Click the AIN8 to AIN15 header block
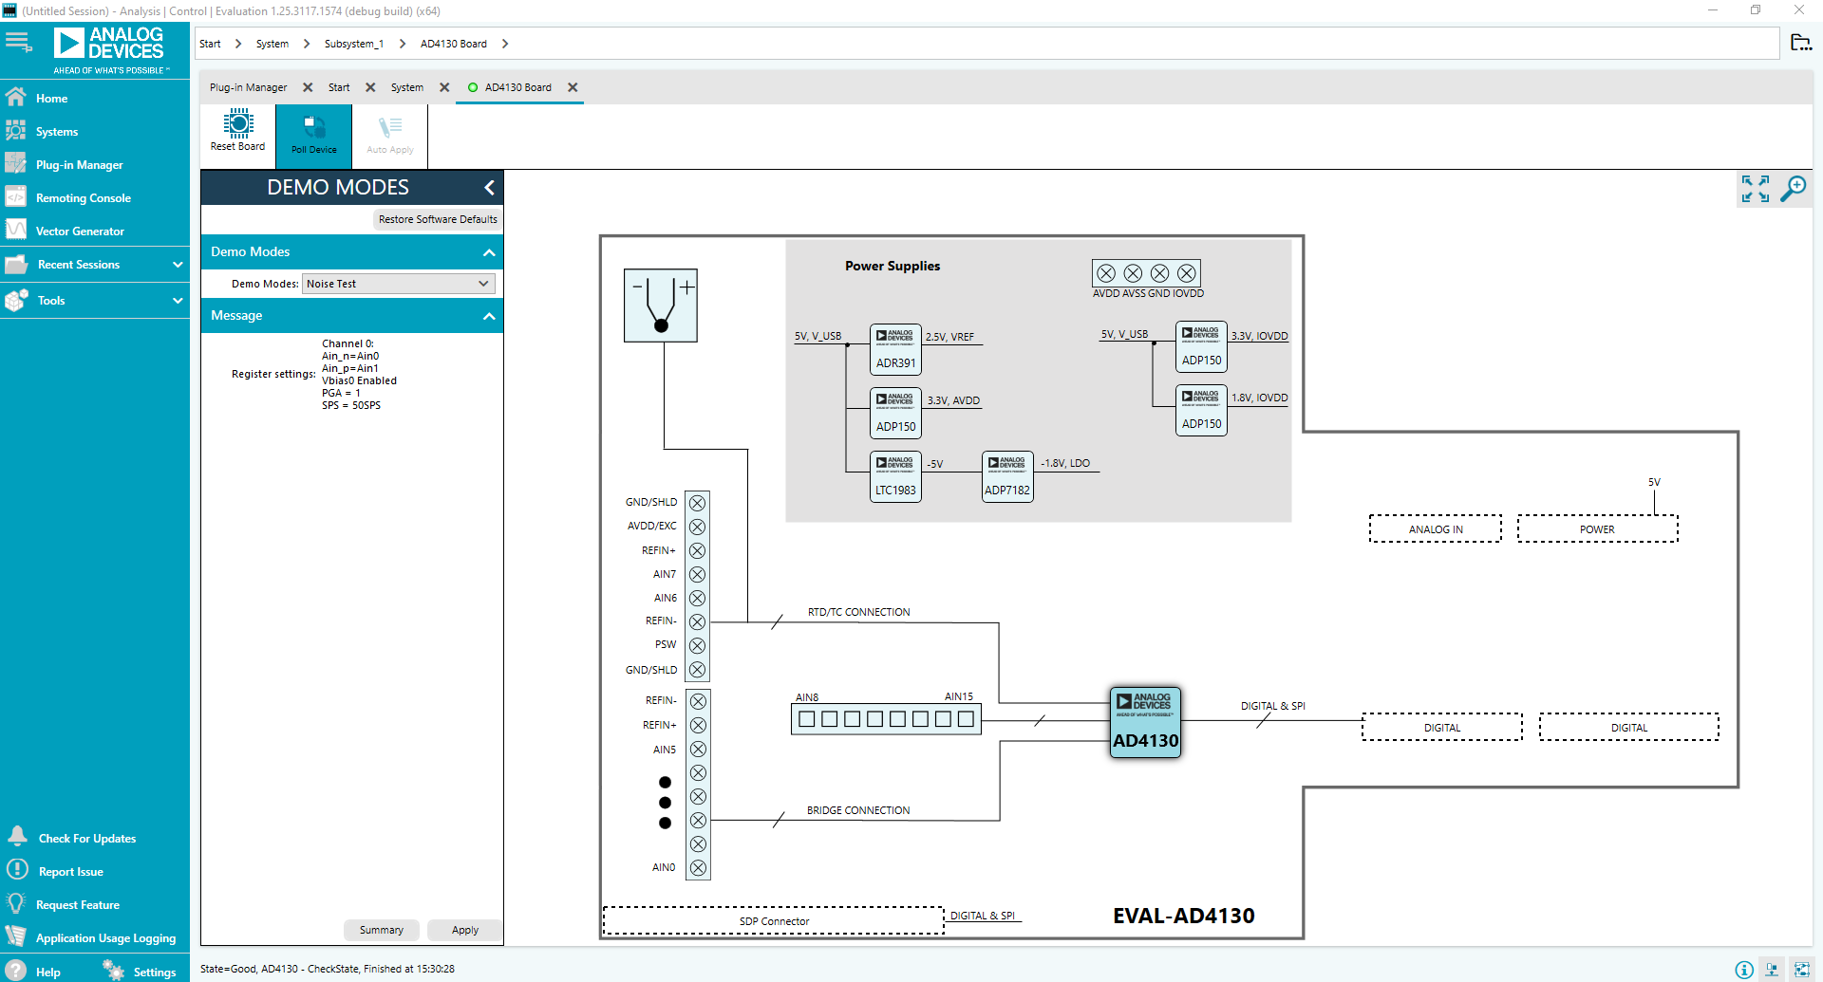 pos(886,719)
